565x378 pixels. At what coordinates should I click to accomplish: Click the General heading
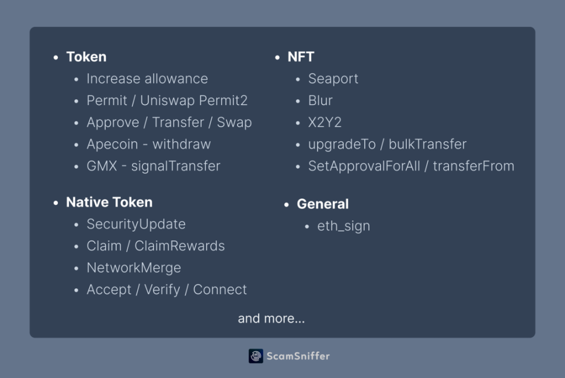[323, 204]
